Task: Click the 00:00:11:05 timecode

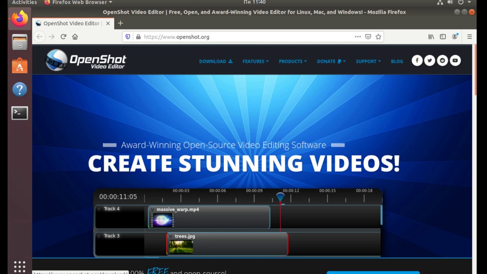Action: pyautogui.click(x=118, y=197)
